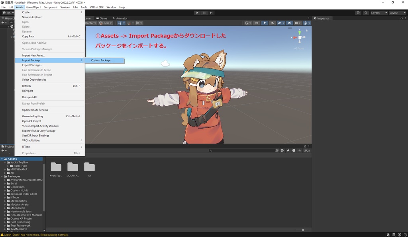Open the VRChat Utilities submenu

point(50,140)
